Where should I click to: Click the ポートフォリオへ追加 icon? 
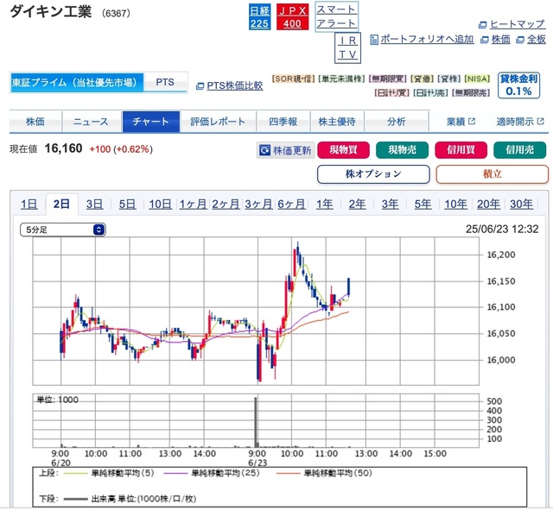[374, 40]
